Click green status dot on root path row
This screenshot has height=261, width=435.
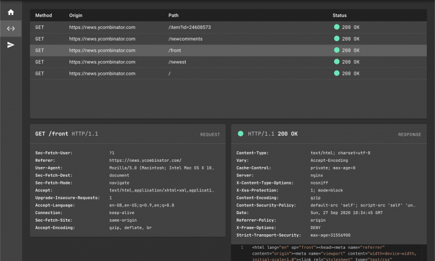[336, 73]
